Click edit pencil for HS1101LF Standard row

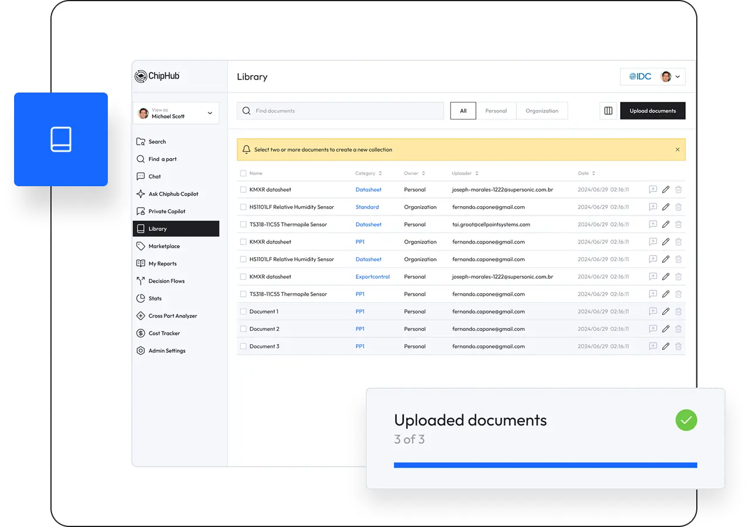[665, 207]
